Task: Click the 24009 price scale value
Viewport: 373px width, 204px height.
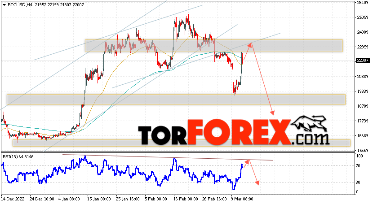Action: pyautogui.click(x=363, y=32)
